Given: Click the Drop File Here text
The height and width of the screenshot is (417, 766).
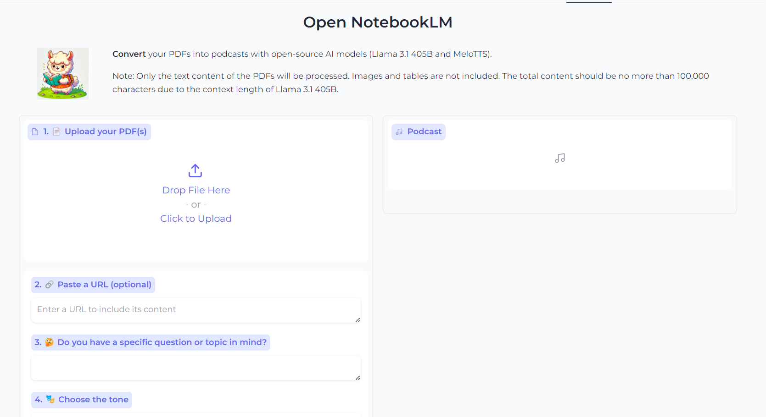Looking at the screenshot, I should tap(196, 190).
